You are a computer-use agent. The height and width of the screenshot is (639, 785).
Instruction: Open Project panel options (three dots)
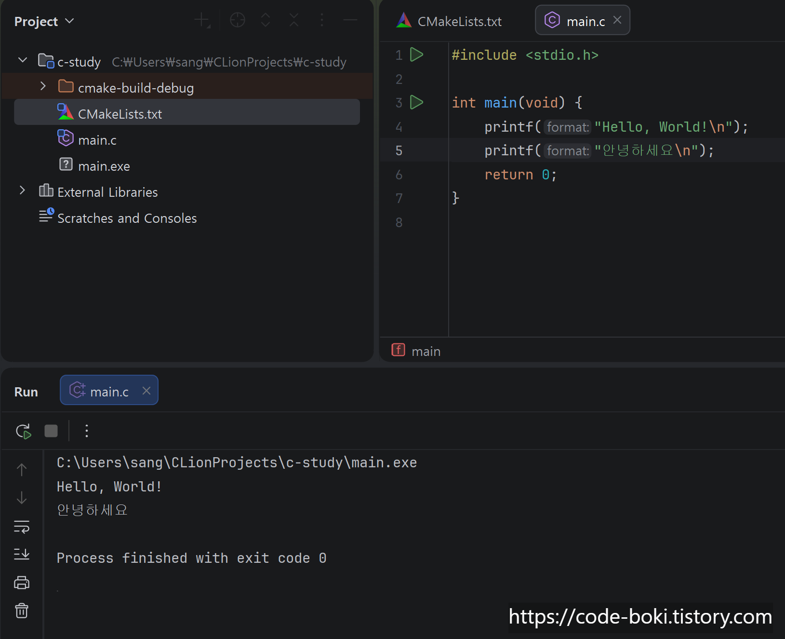[x=322, y=20]
